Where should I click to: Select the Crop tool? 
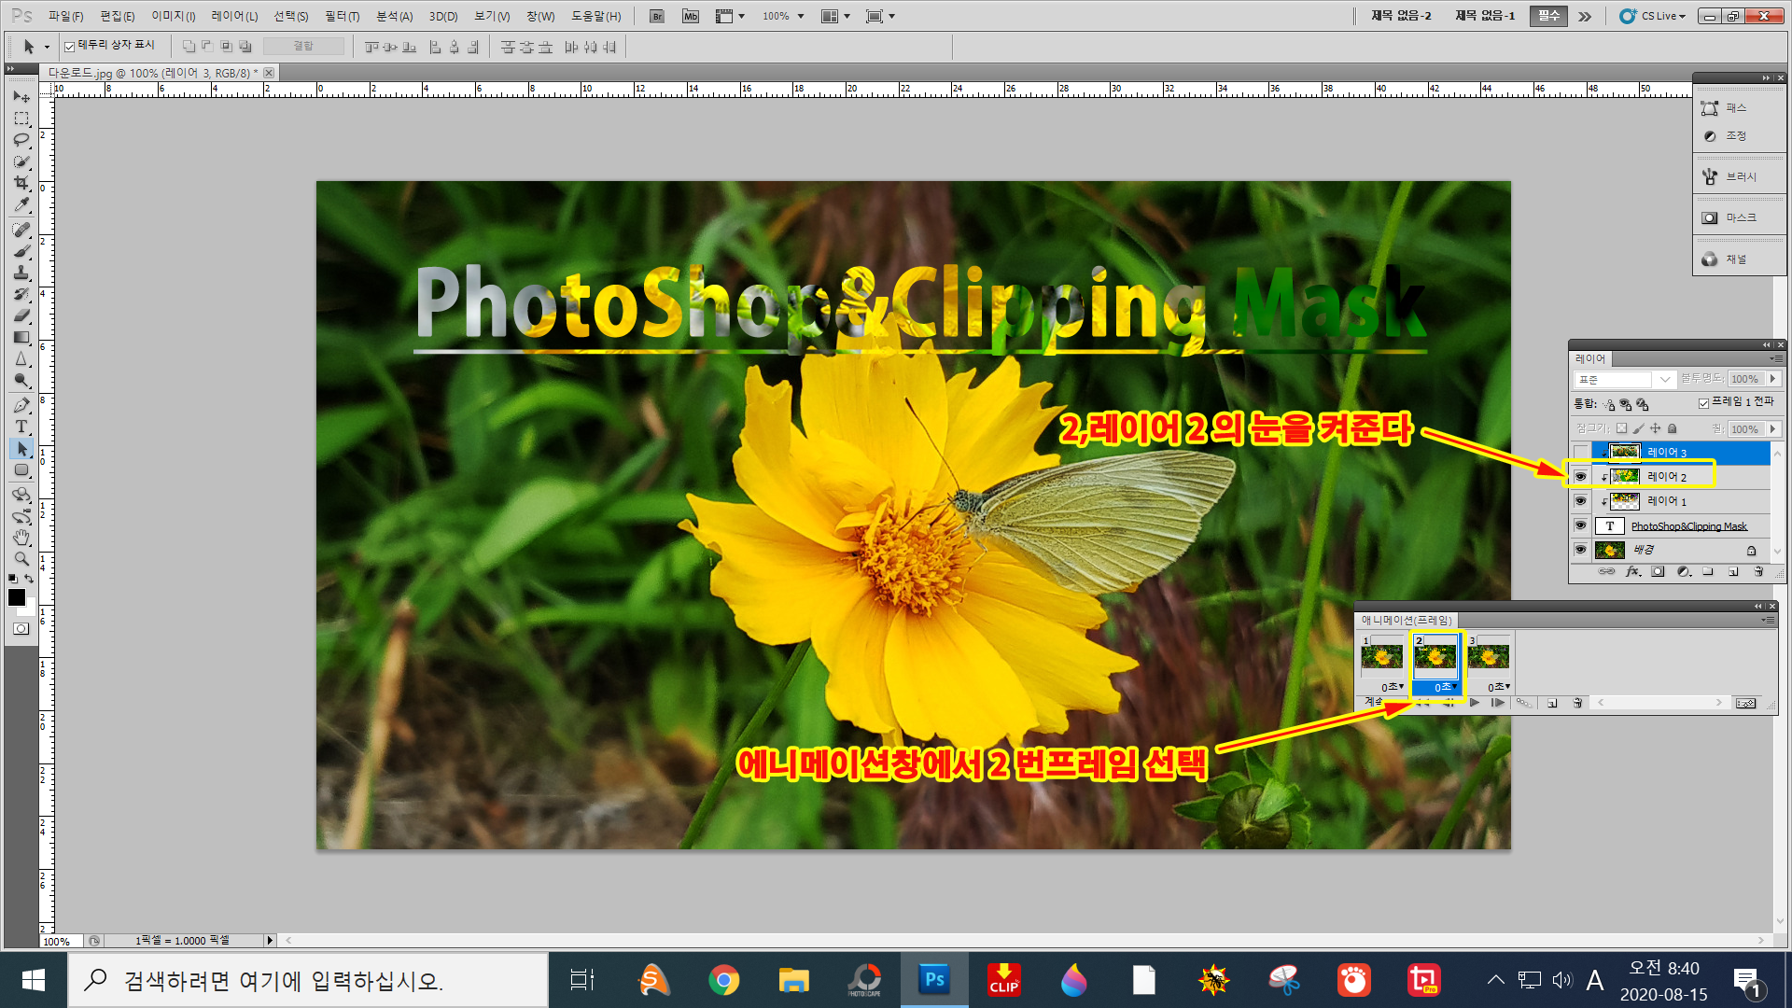(x=21, y=183)
